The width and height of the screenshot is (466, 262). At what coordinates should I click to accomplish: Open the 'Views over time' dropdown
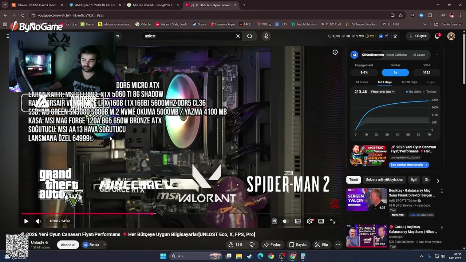coord(383,92)
